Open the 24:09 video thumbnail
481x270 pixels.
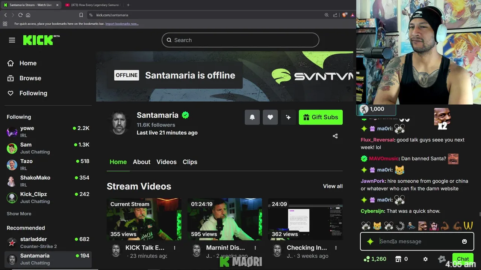305,219
